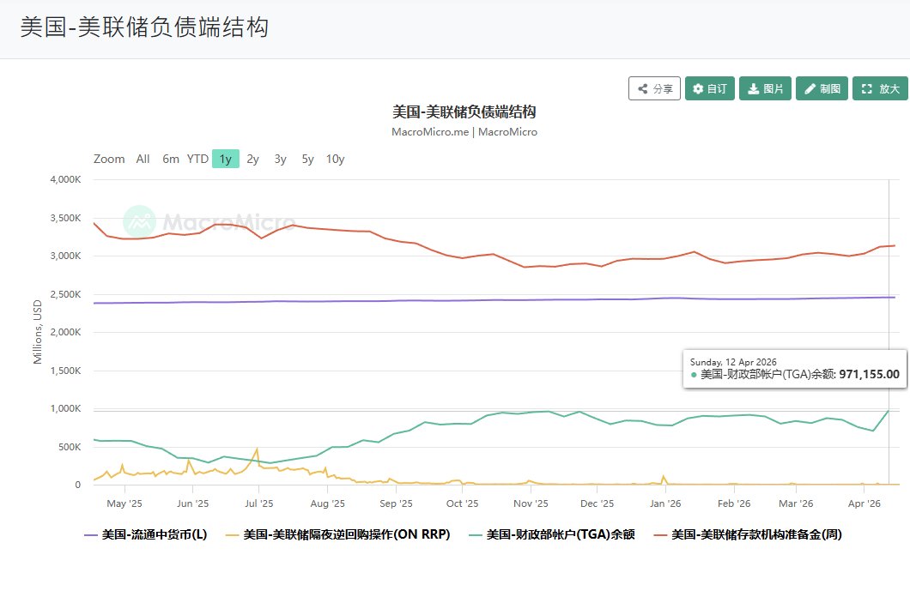This screenshot has height=615, width=910.
Task: Switch the zoom range to 5y
Action: [x=307, y=159]
